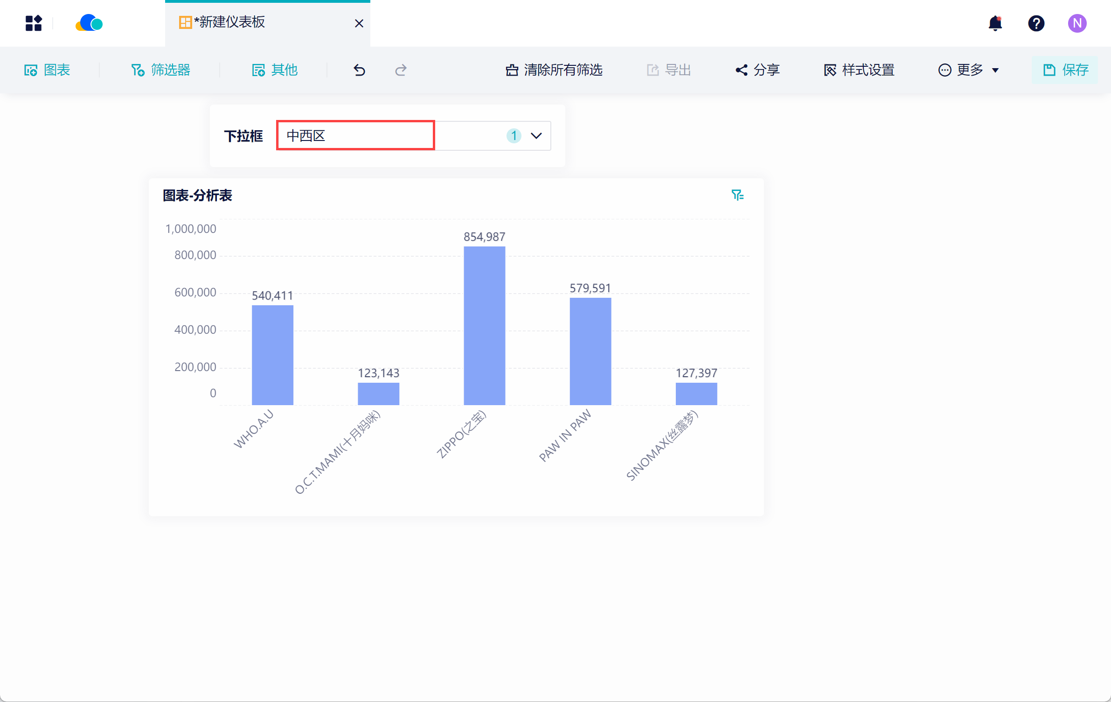
Task: Click the PAW IN PAW axis label
Action: 565,435
